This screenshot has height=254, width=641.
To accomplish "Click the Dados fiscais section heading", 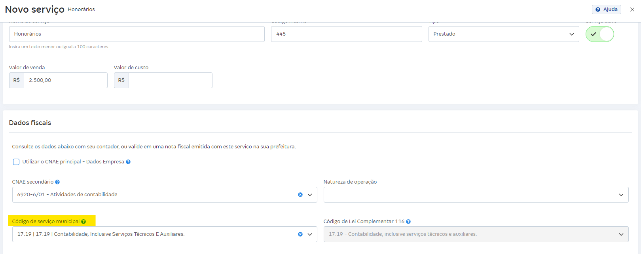I will 30,123.
